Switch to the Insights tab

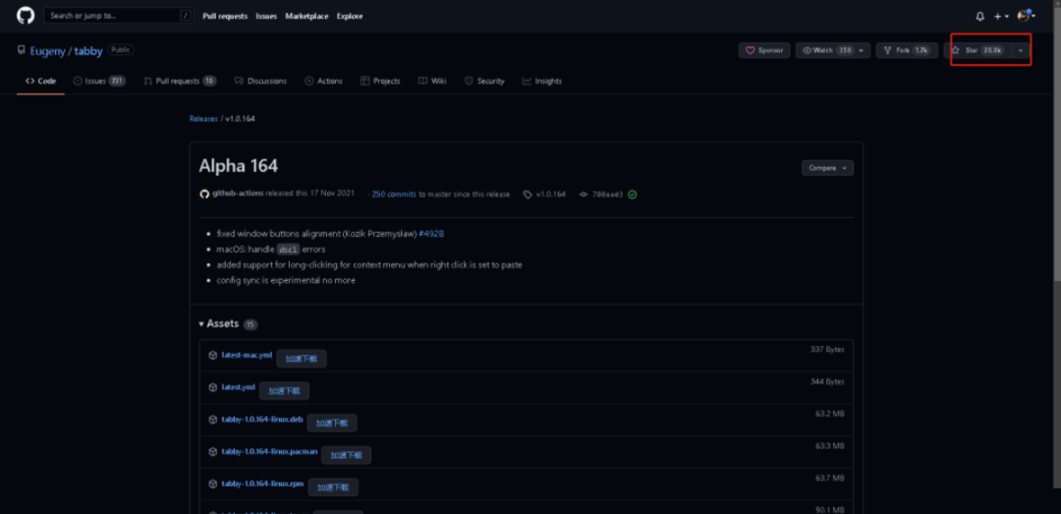pyautogui.click(x=542, y=82)
